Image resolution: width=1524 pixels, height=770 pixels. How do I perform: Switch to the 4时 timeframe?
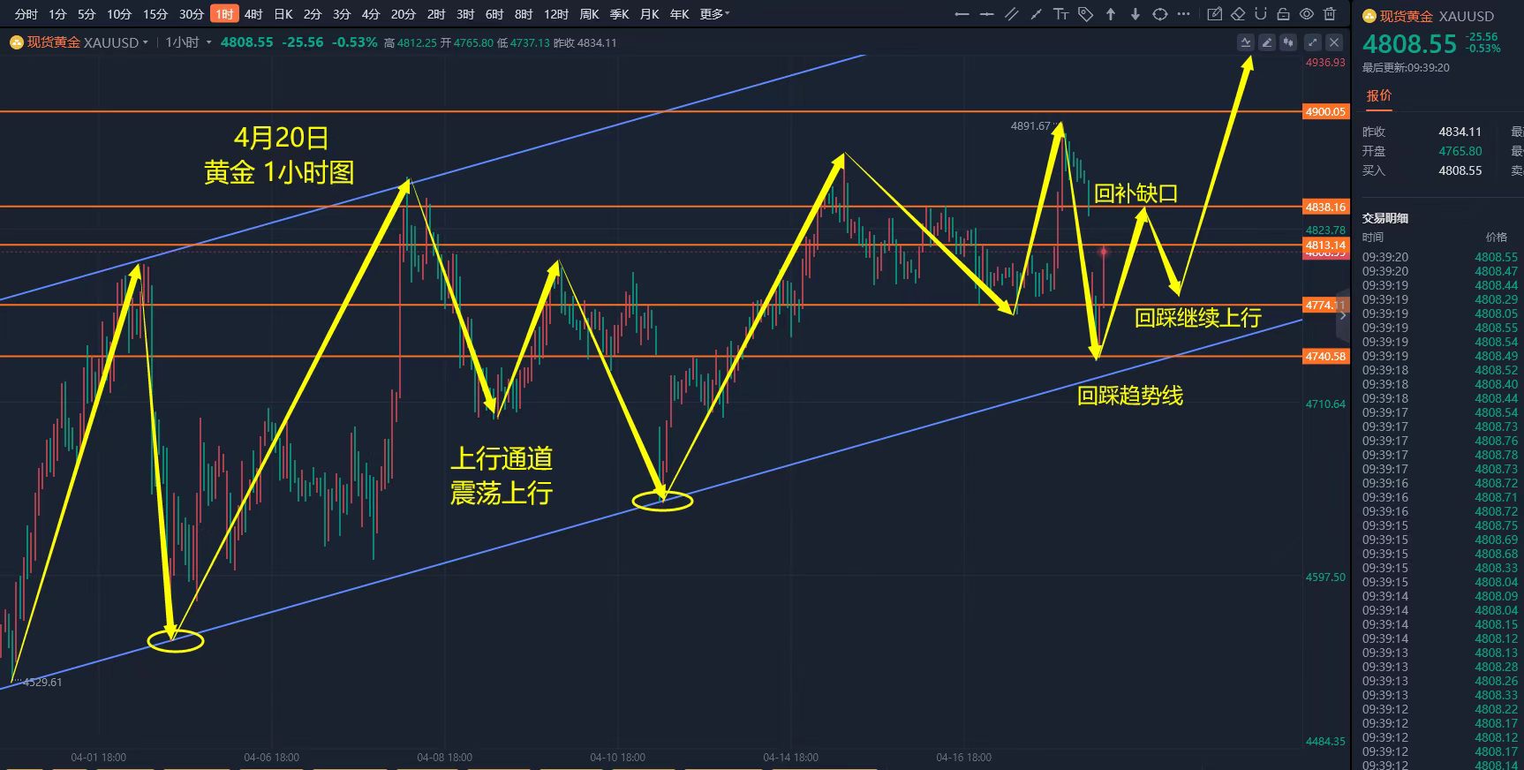pyautogui.click(x=253, y=14)
